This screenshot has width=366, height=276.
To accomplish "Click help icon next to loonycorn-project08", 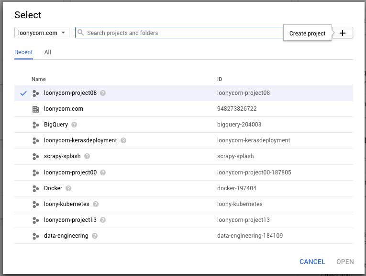I will pyautogui.click(x=103, y=93).
